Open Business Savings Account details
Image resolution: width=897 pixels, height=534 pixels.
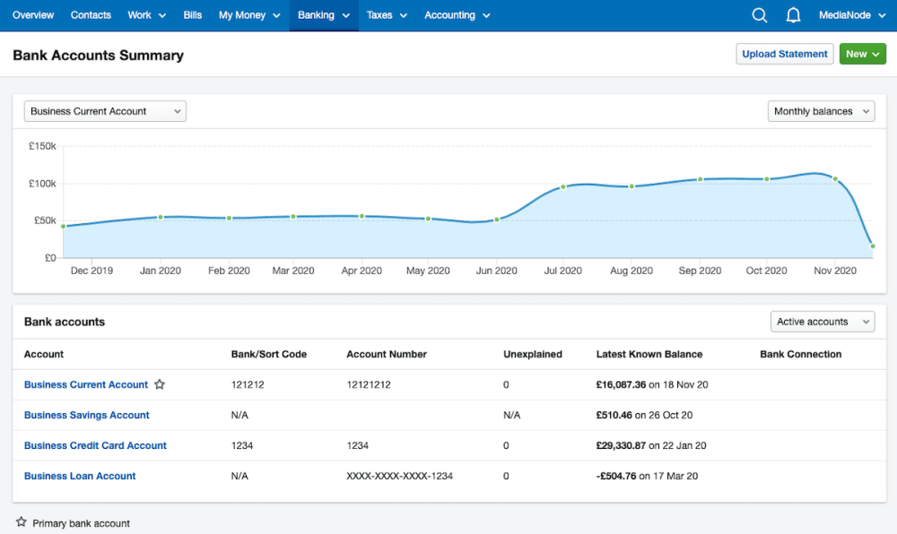point(86,415)
